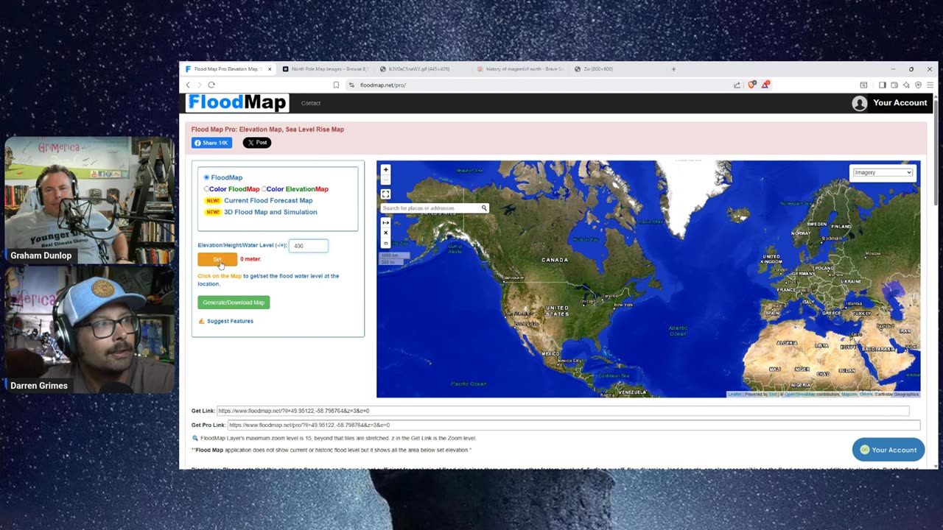
Task: Click the FloodMap logo
Action: [x=237, y=103]
